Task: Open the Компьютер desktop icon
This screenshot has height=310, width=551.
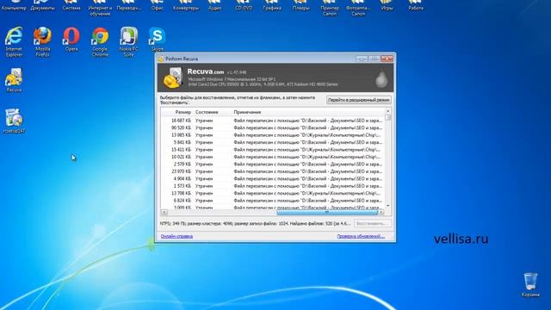Action: tap(14, 5)
